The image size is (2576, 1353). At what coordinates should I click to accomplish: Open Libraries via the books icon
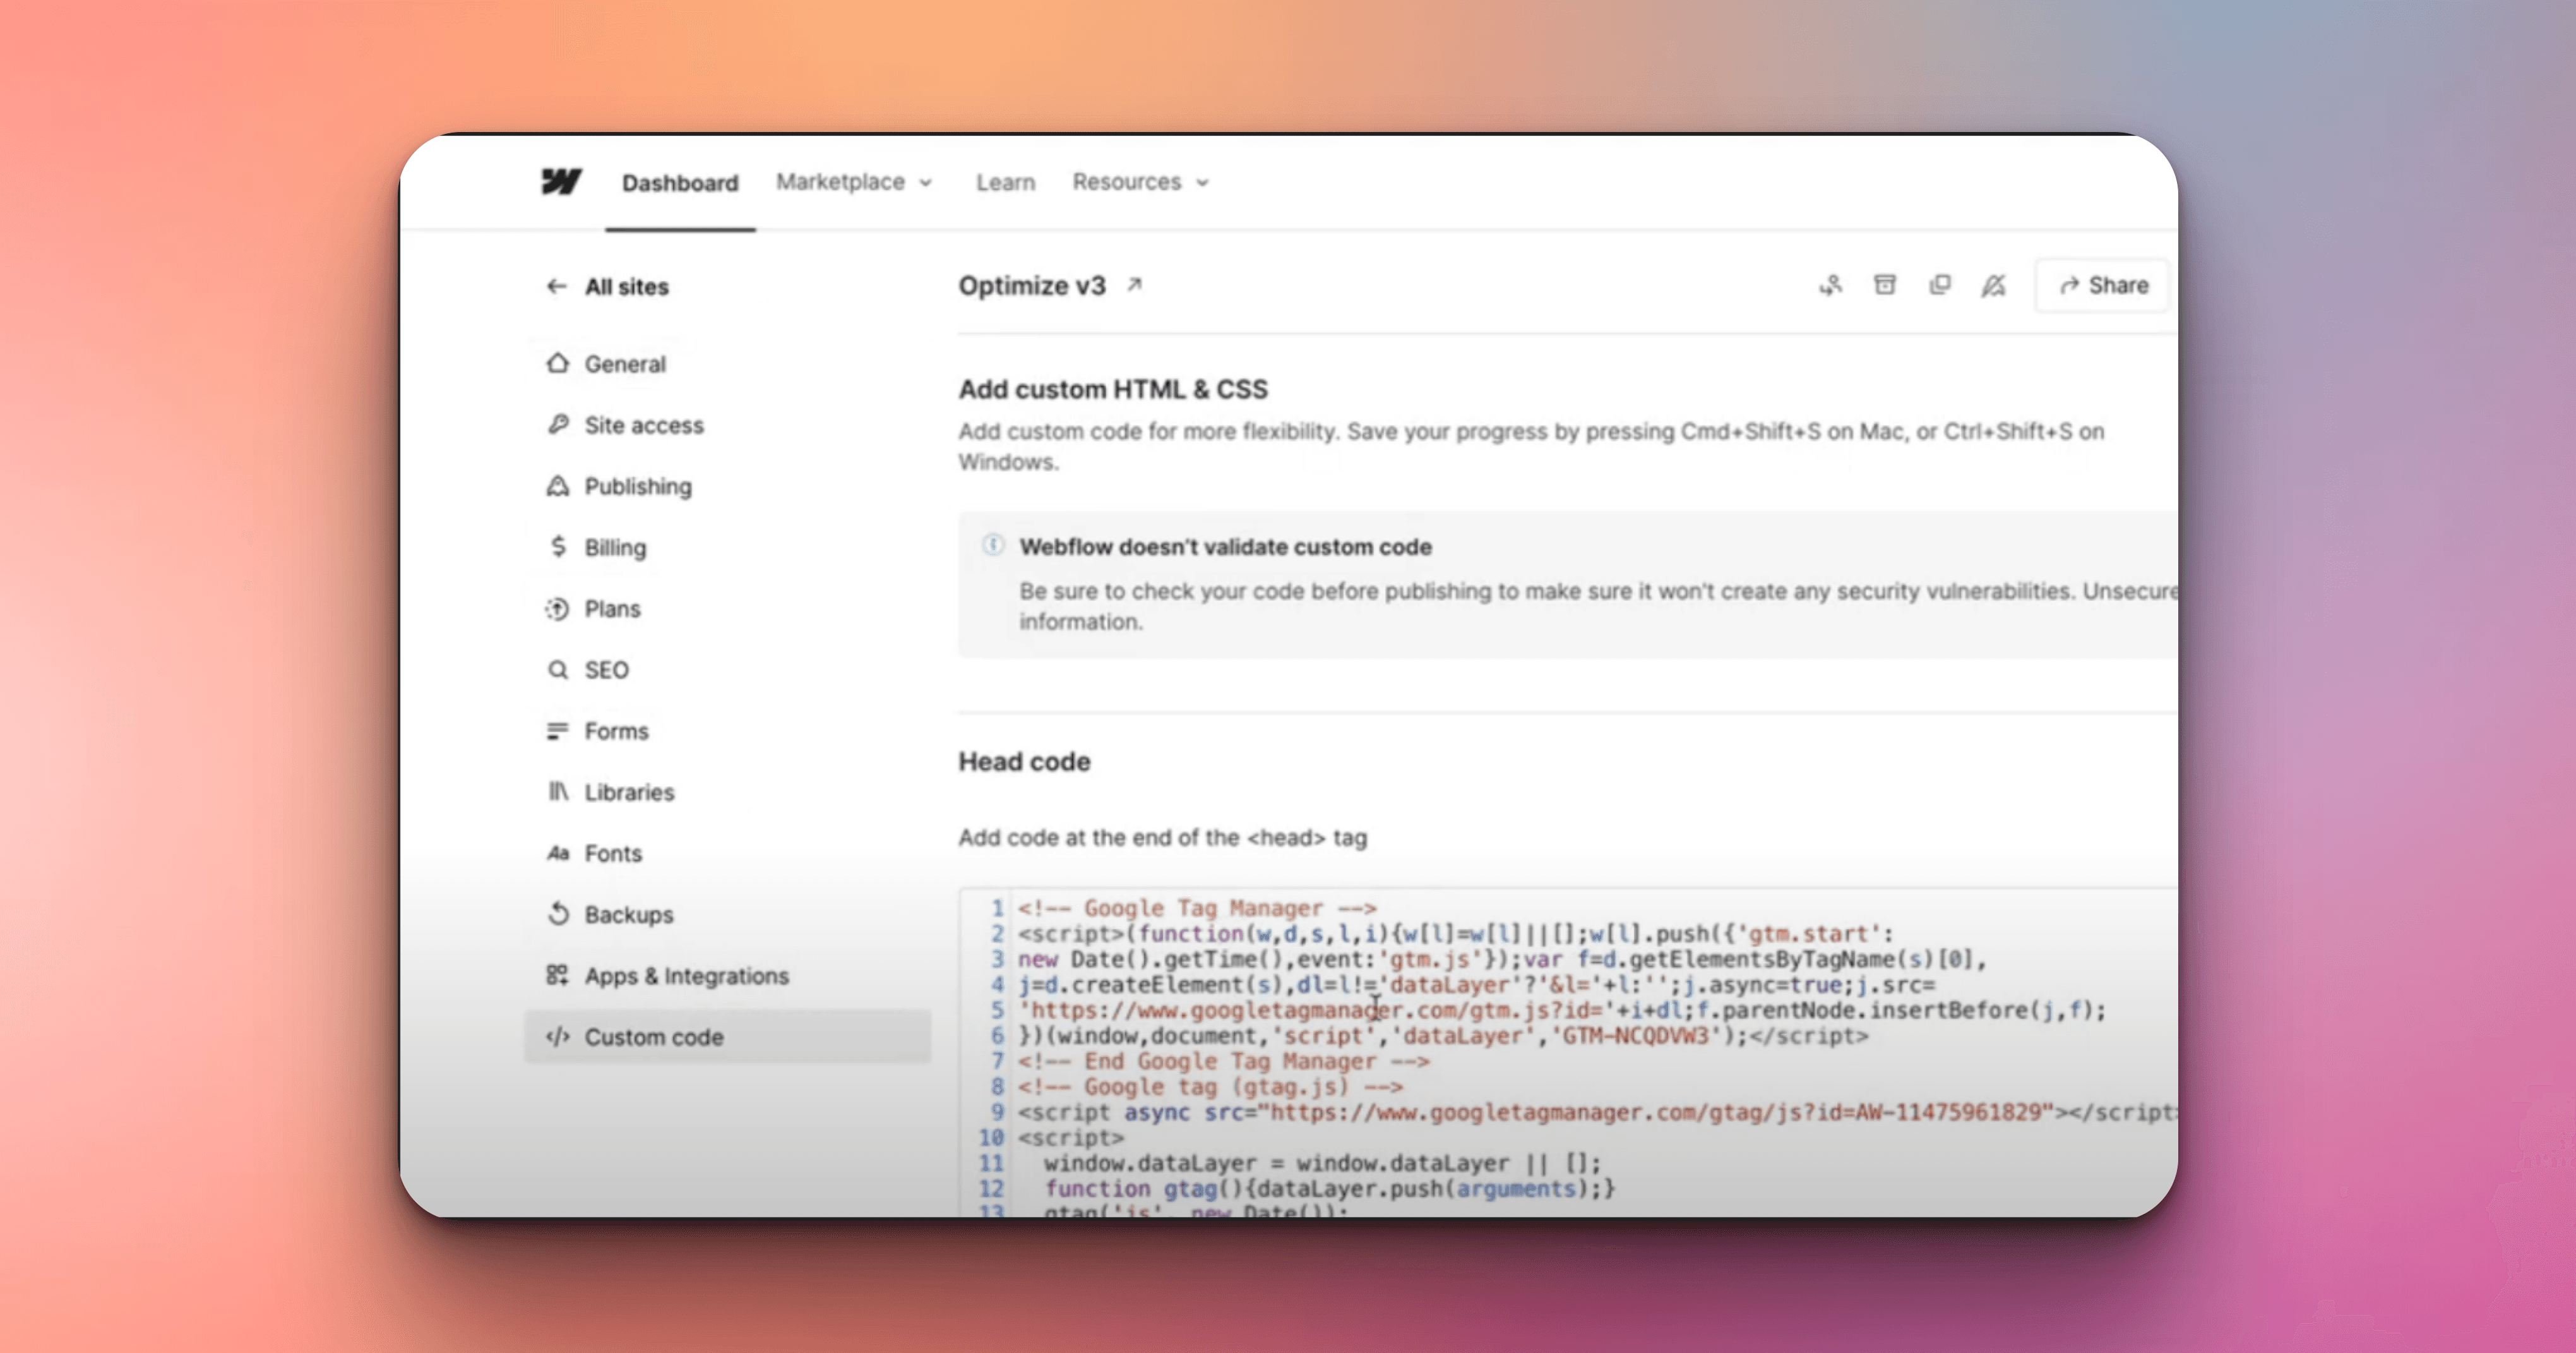pyautogui.click(x=558, y=791)
